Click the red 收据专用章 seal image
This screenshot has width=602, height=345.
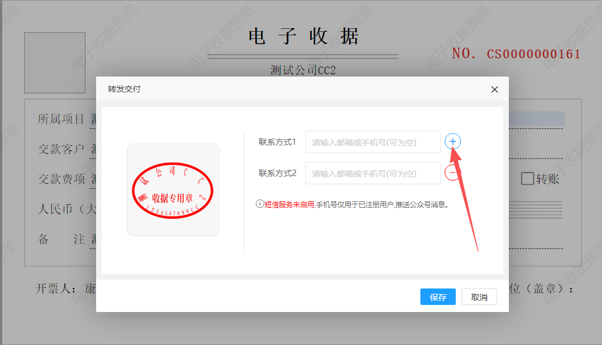pyautogui.click(x=173, y=190)
